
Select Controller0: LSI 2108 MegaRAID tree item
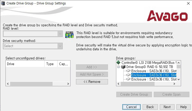click(149, 63)
